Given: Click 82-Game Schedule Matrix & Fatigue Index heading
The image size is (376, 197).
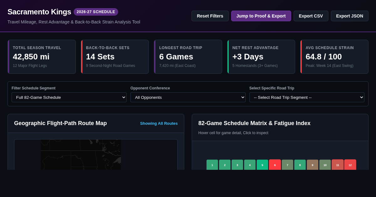Looking at the screenshot, I should [254, 123].
